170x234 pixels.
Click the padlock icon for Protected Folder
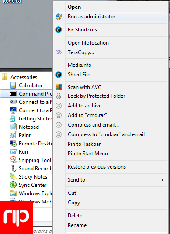click(59, 96)
